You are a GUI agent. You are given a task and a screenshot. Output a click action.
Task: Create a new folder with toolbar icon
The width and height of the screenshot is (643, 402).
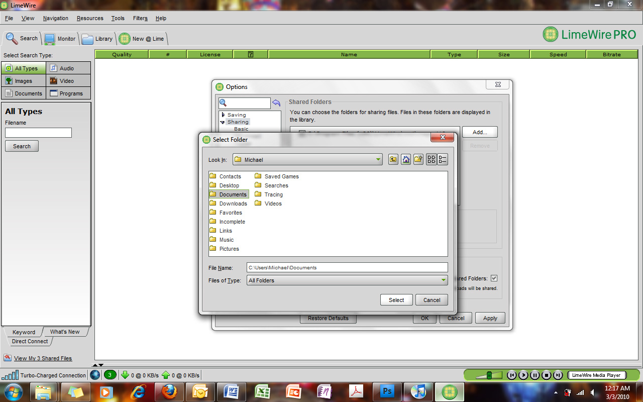[418, 160]
